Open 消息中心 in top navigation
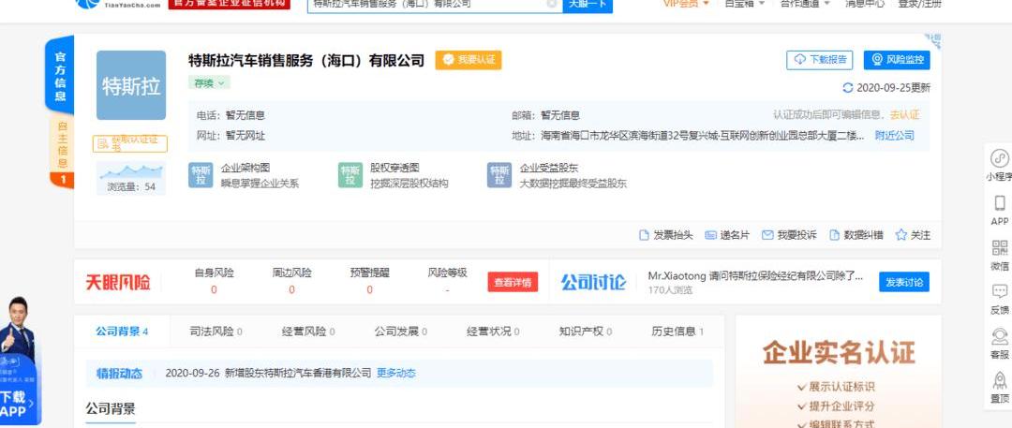This screenshot has height=428, width=1012. click(x=865, y=4)
